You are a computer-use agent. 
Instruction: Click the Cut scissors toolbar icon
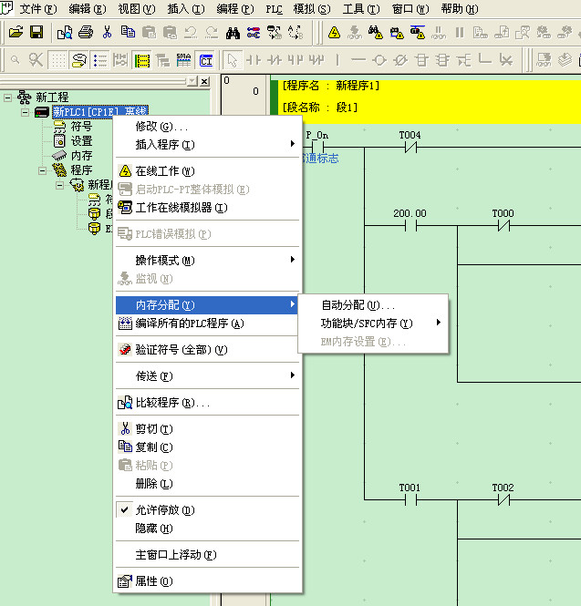(107, 33)
